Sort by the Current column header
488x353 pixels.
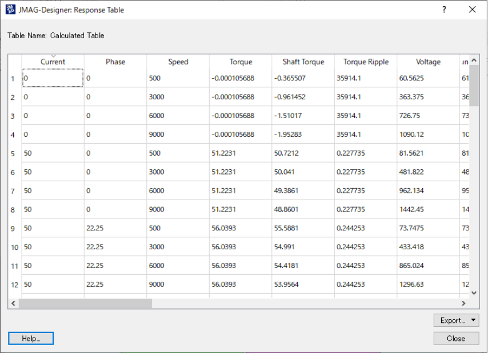53,62
